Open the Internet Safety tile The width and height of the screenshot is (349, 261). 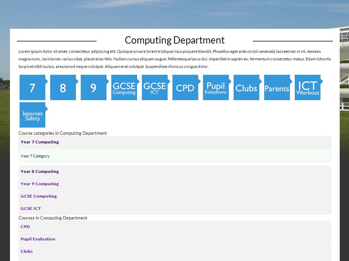32,115
